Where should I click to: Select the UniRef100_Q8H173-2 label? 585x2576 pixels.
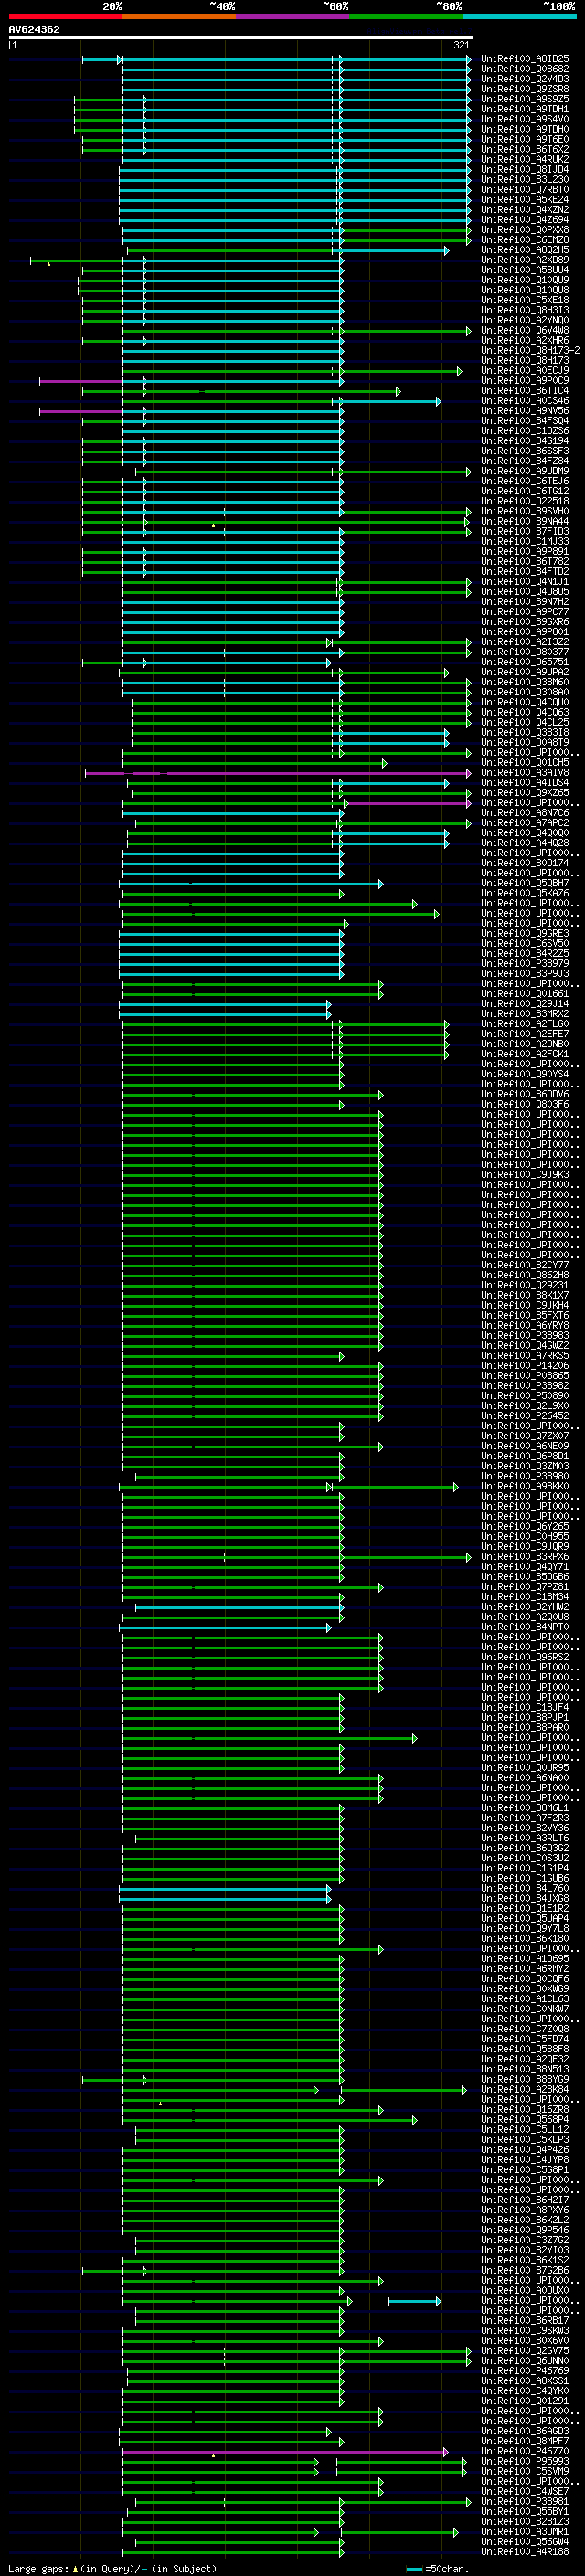tap(530, 350)
